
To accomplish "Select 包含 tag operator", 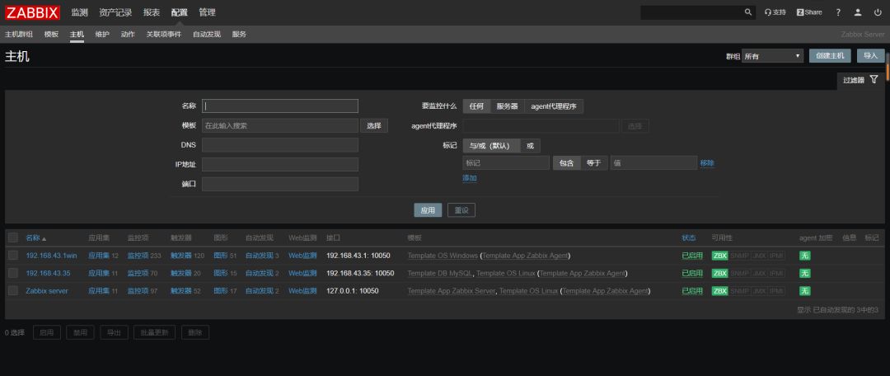I will click(566, 163).
